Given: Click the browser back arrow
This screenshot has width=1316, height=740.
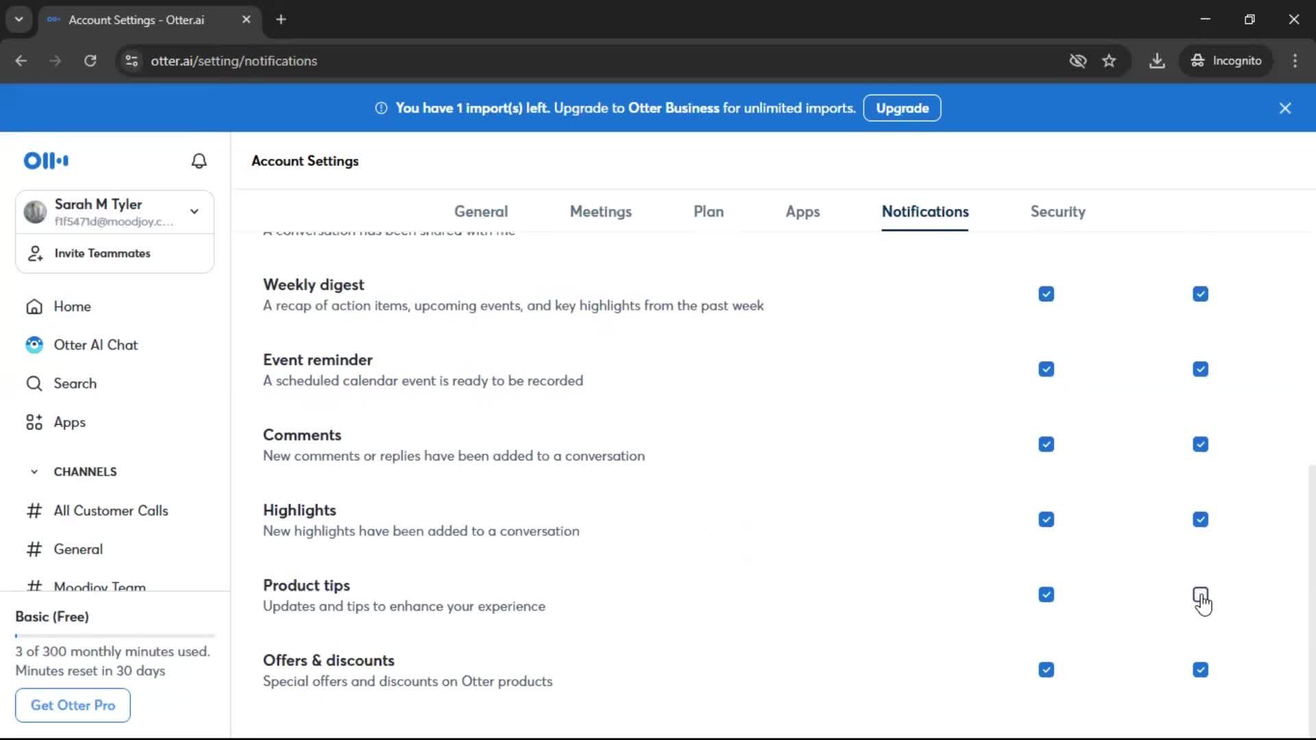Looking at the screenshot, I should (x=21, y=61).
